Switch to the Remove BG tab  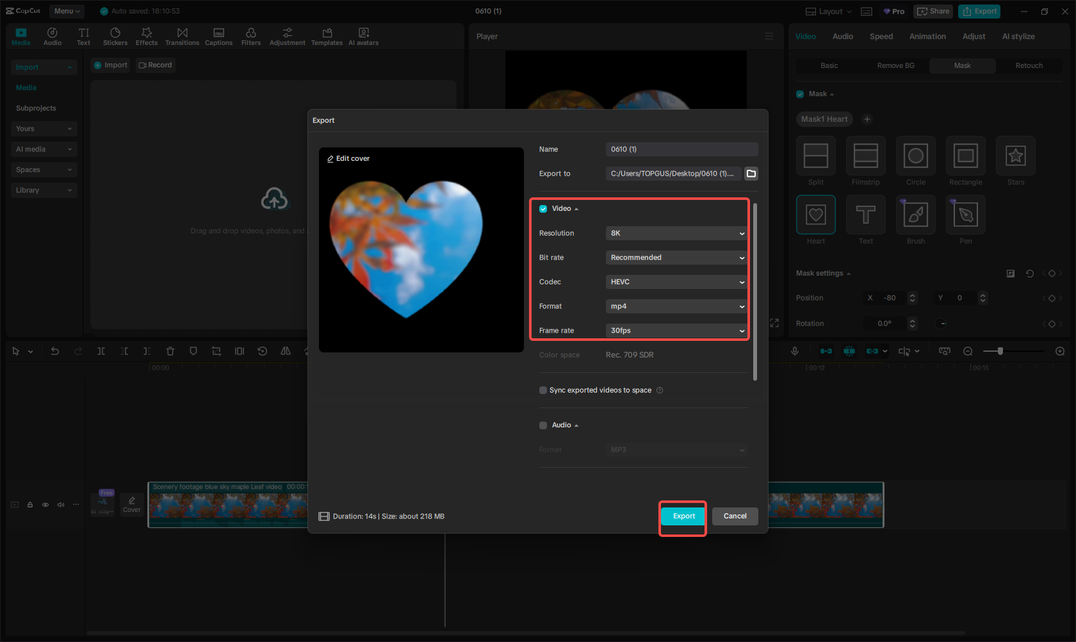(x=895, y=65)
